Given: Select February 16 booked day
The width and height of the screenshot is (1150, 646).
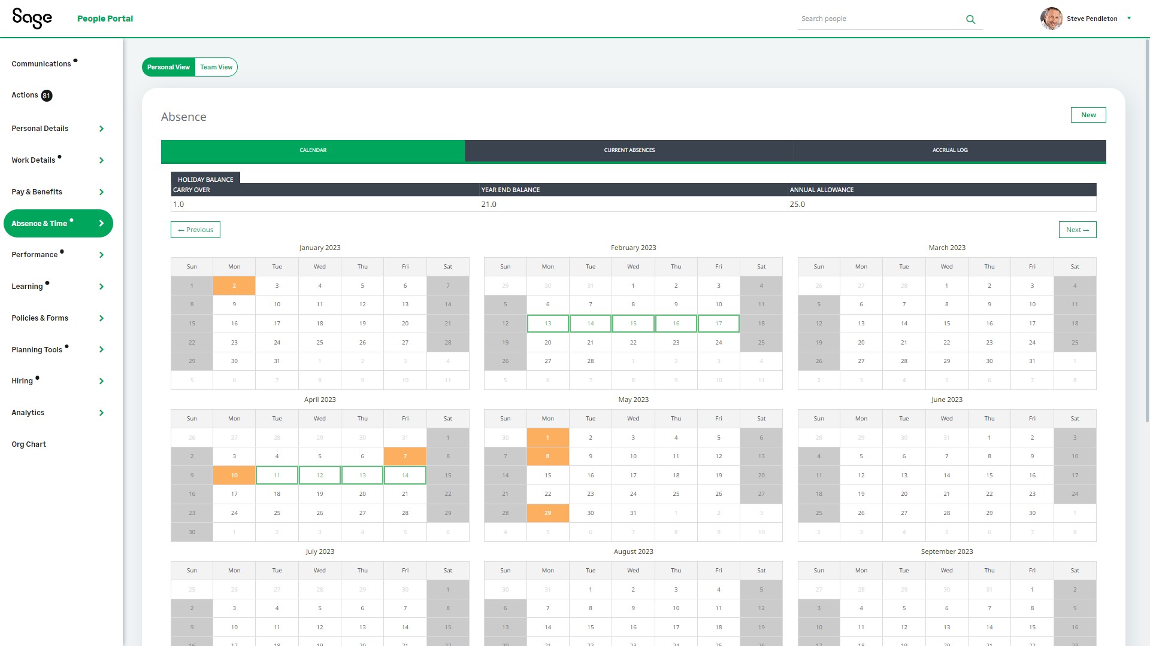Looking at the screenshot, I should [676, 324].
